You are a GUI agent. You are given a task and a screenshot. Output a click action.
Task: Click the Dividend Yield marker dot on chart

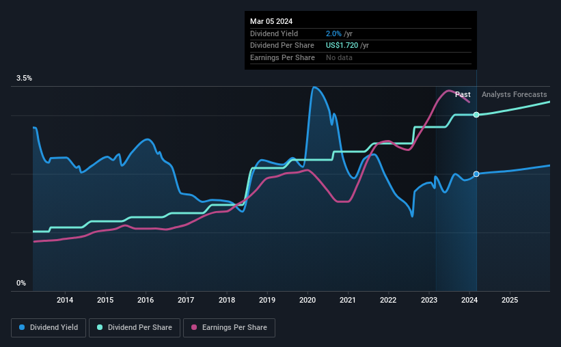coord(476,174)
